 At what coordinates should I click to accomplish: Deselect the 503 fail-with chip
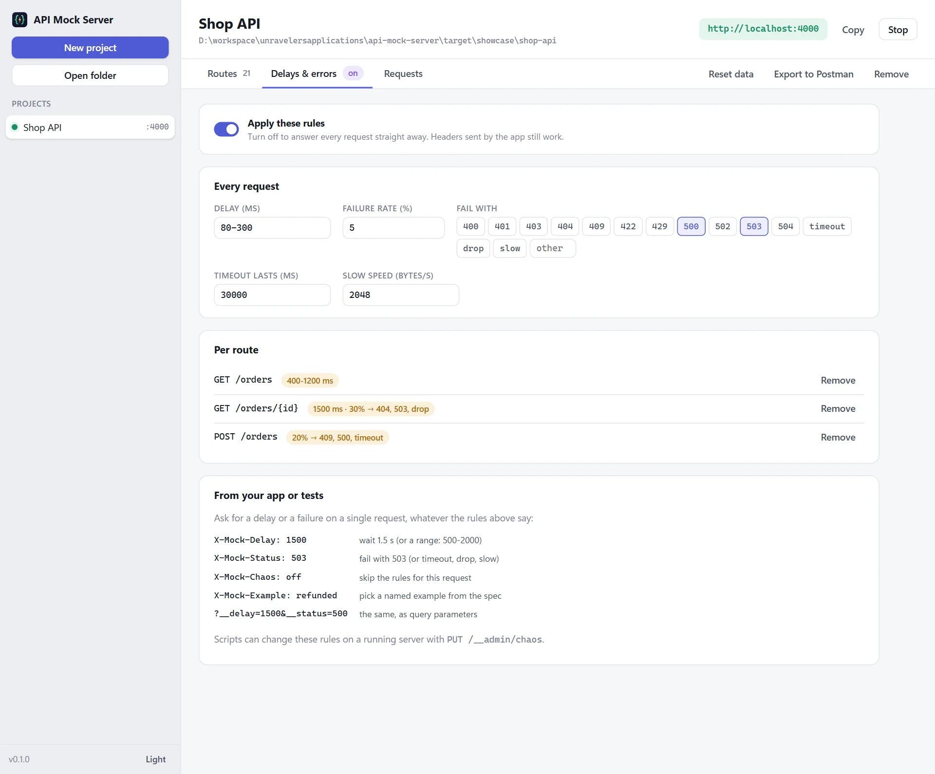click(754, 226)
